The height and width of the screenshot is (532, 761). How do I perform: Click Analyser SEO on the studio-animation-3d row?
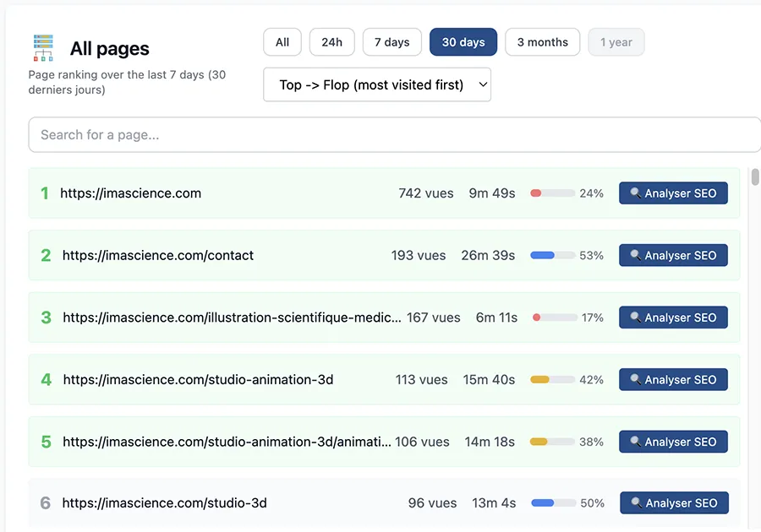673,379
